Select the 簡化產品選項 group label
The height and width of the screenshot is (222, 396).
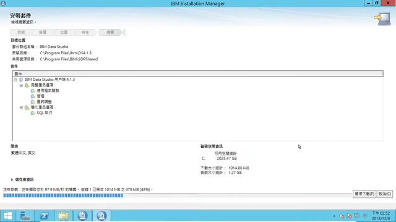click(x=43, y=107)
